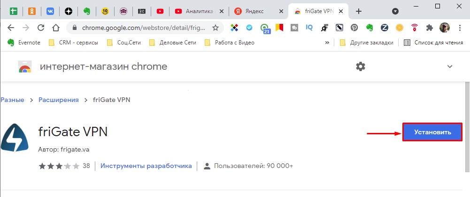Image resolution: width=470 pixels, height=197 pixels.
Task: Open the VK pinned tab
Action: click(x=50, y=11)
